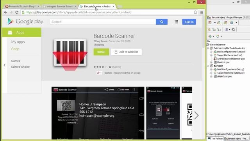Screen dimensions: 250x141
Task: Click the expand-all tree icon in Project Manager
Action: 214,29
